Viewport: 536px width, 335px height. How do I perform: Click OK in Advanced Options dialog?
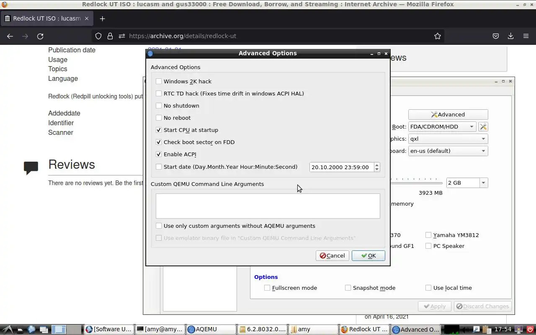(368, 255)
